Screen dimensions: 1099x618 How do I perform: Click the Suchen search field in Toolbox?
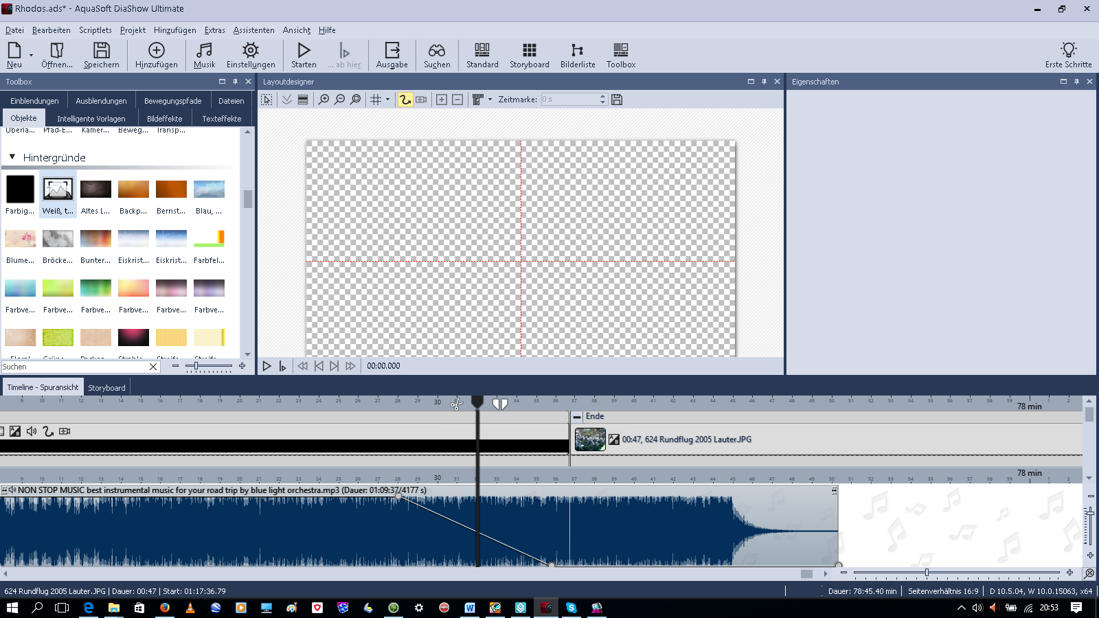click(74, 367)
